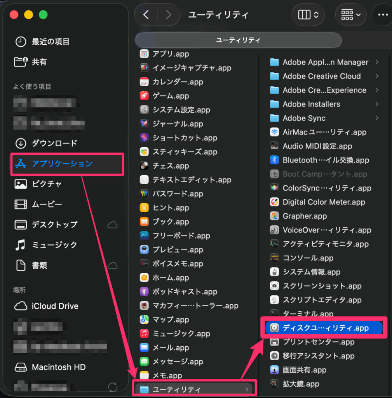Click the more actions ellipsis button
392x398 pixels.
[x=383, y=15]
